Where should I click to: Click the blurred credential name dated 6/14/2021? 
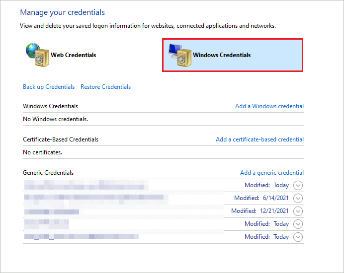96,199
